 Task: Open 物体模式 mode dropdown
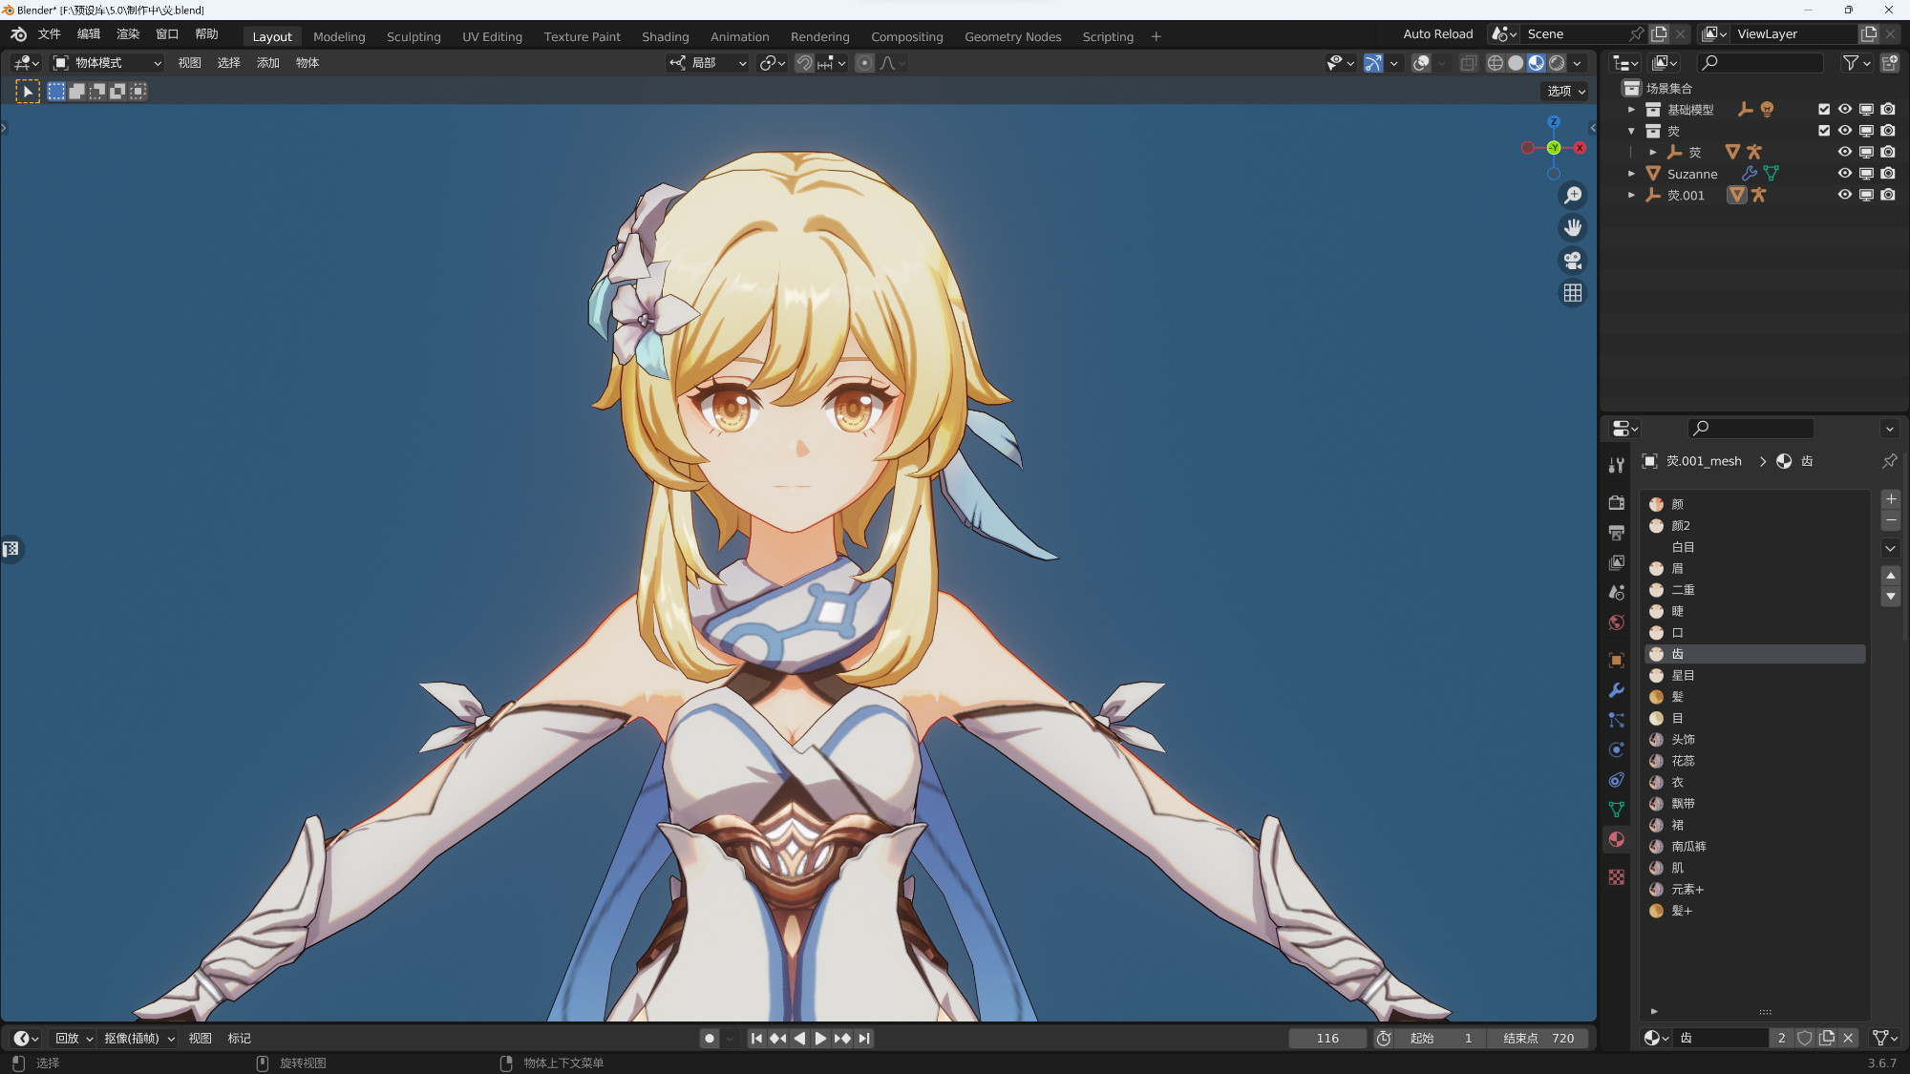107,63
